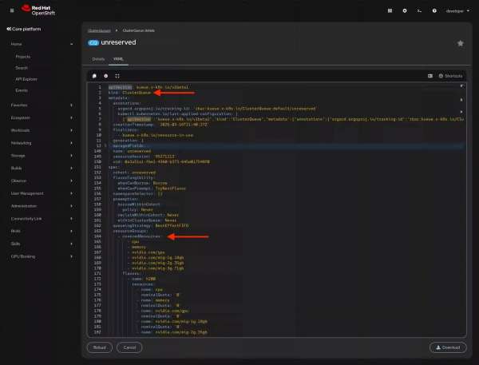Expand the Workloads navigation section

coord(42,130)
